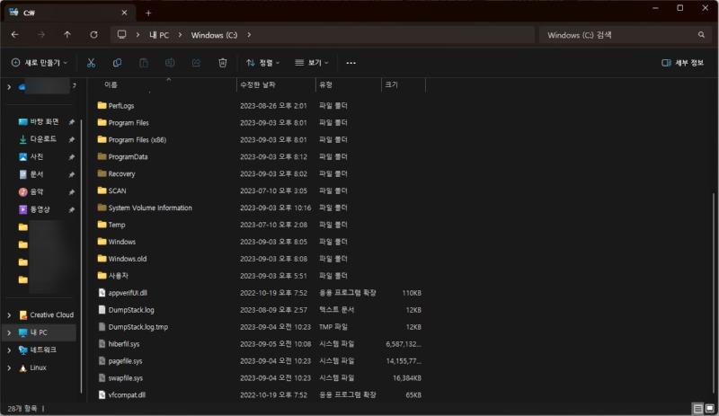Open the See more (…) toolbar menu
Viewport: 719px width, 416px height.
point(351,63)
